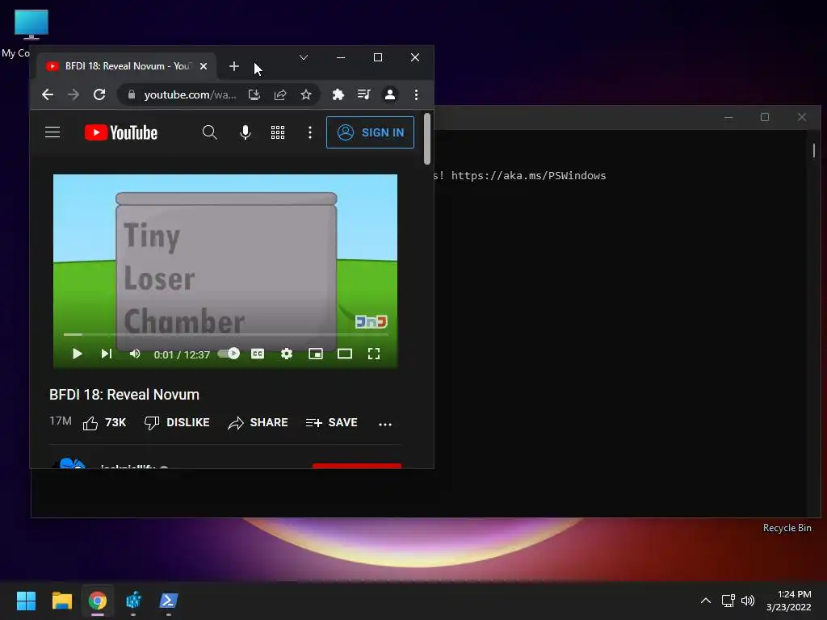Share this page from the address bar

280,94
